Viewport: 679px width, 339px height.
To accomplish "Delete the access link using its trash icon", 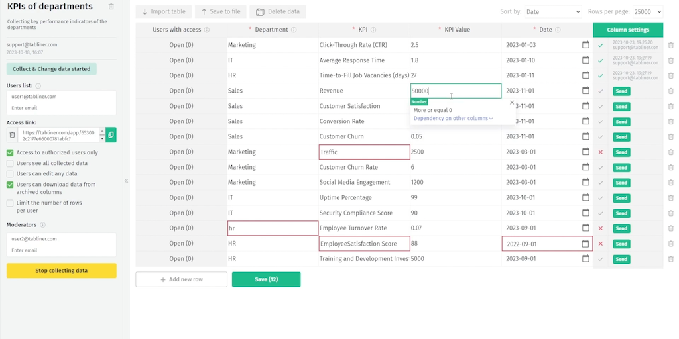I will click(12, 135).
